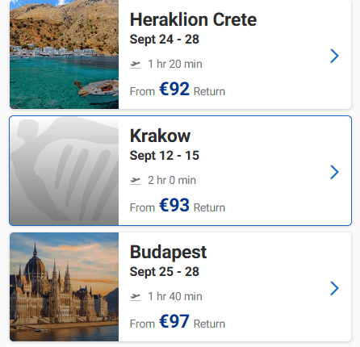Select the Heraklion Crete destination title

pos(193,19)
